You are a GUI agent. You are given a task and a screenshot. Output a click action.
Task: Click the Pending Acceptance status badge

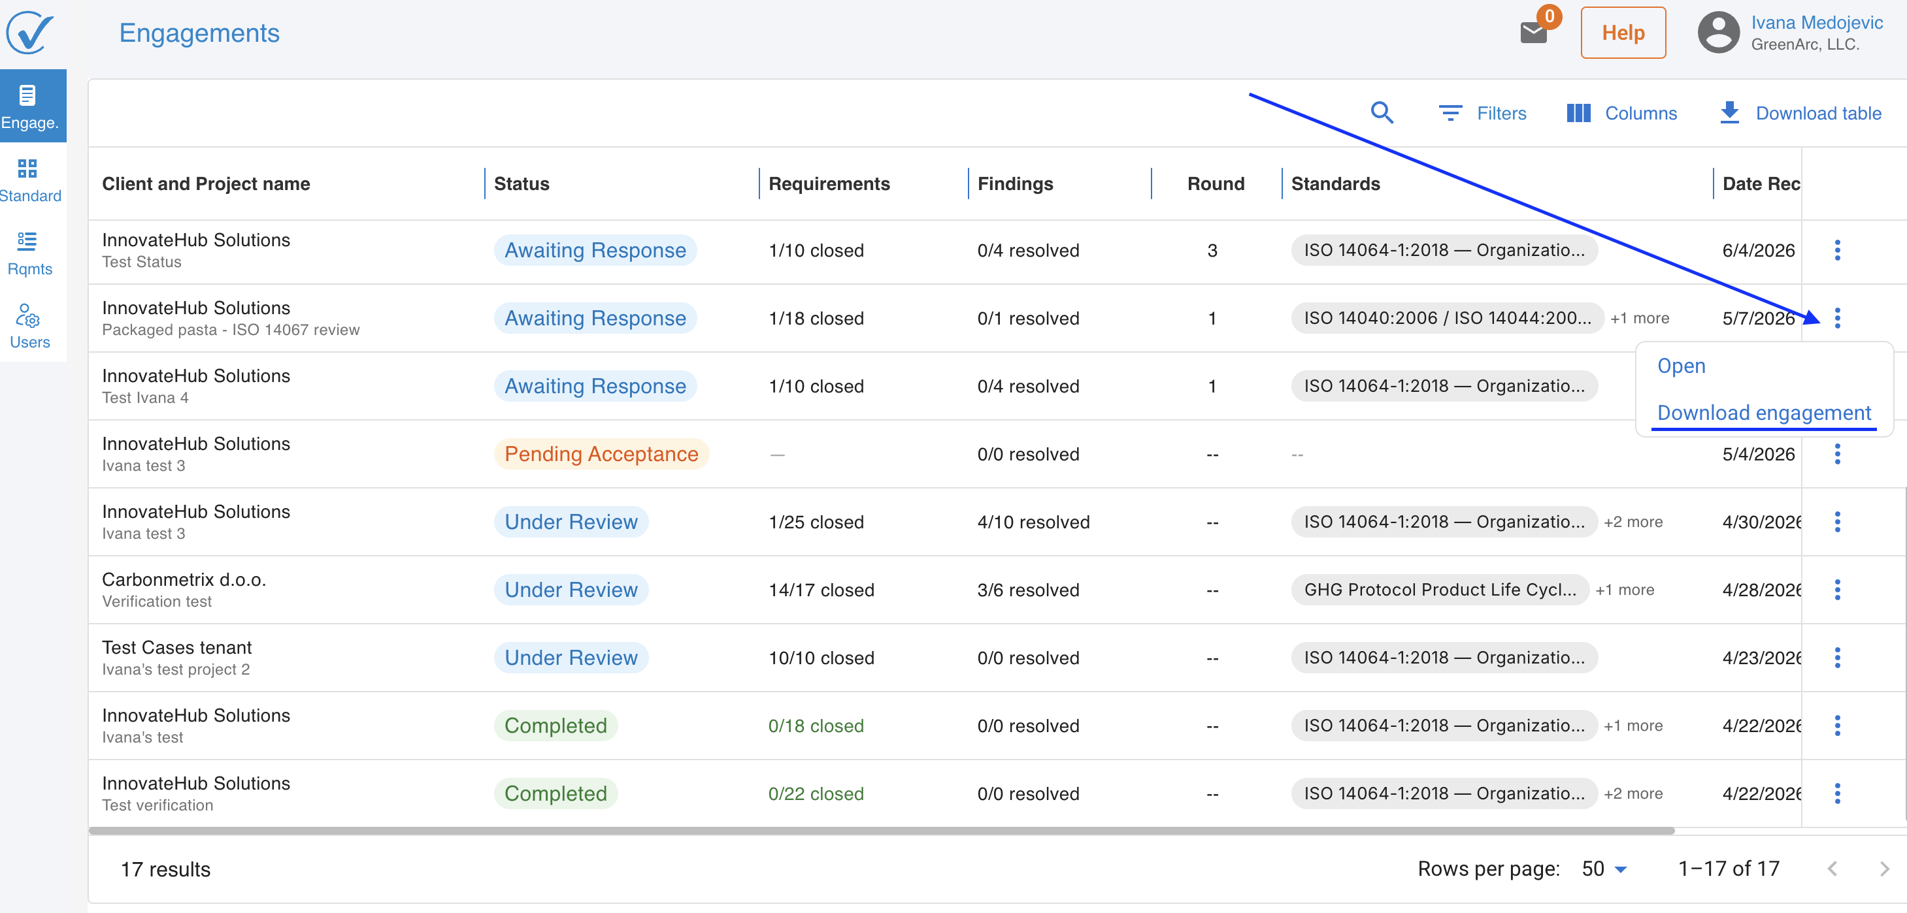(601, 453)
